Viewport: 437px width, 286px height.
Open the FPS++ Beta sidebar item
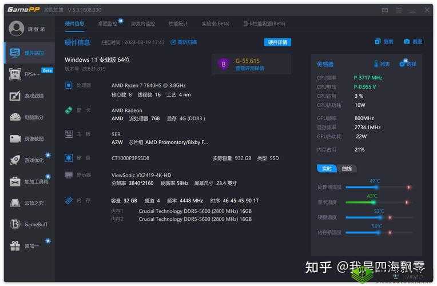coord(30,74)
